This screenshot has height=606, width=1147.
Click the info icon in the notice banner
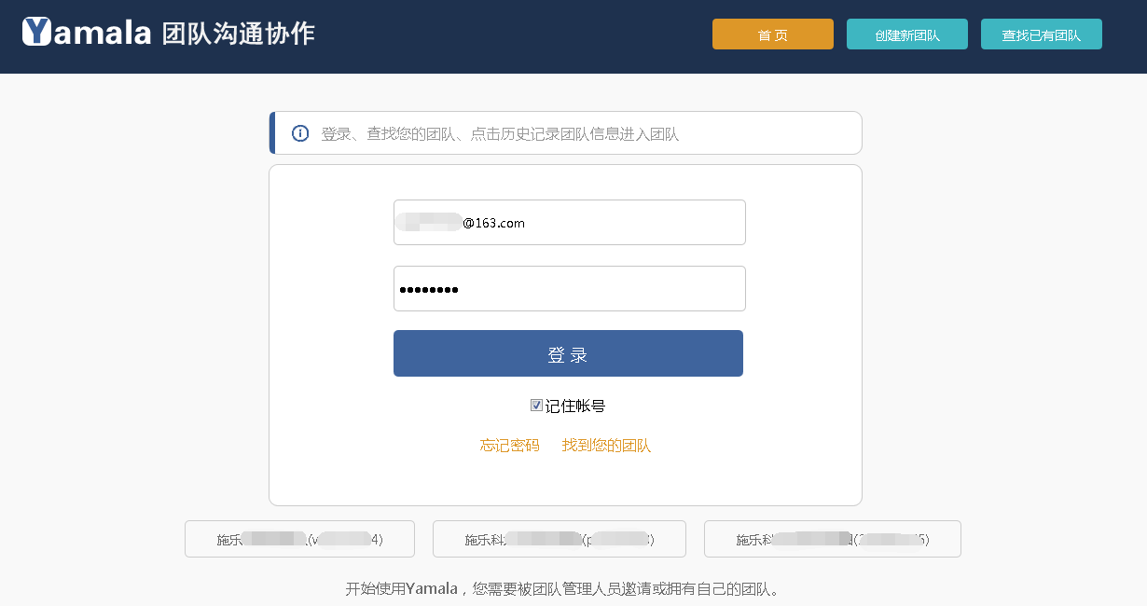(x=300, y=133)
